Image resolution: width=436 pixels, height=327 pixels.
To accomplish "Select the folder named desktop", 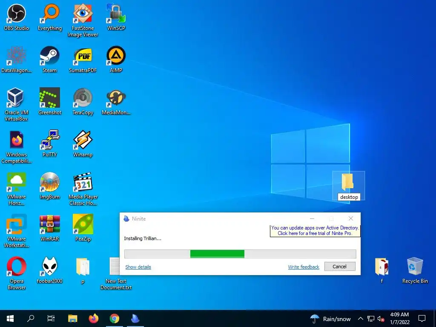I will [349, 185].
